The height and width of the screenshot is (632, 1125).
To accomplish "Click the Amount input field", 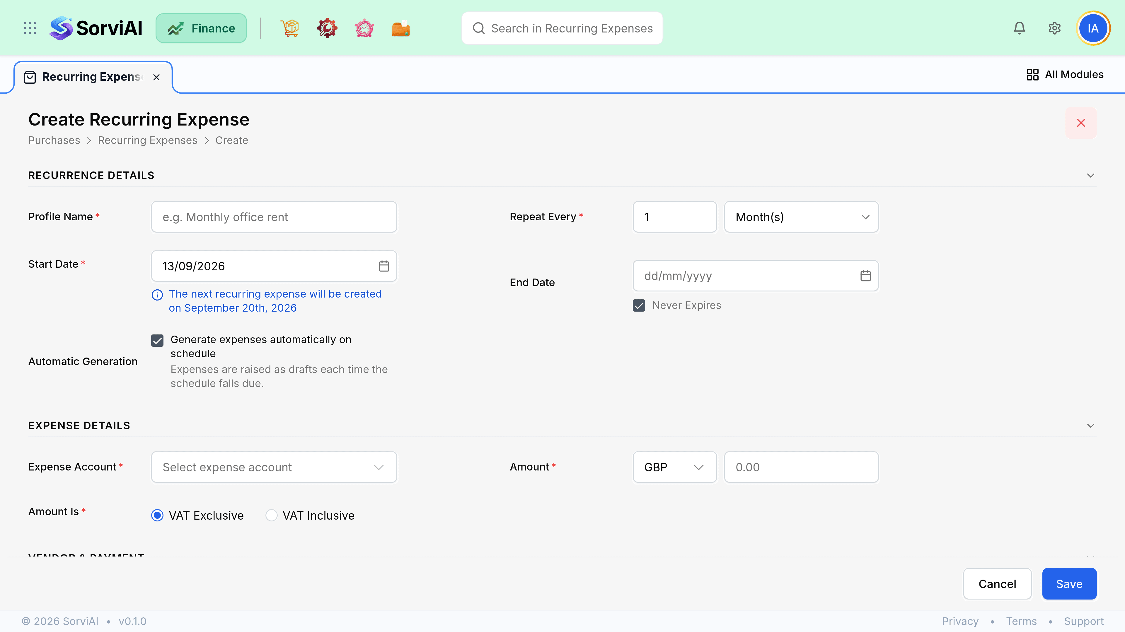I will click(801, 467).
